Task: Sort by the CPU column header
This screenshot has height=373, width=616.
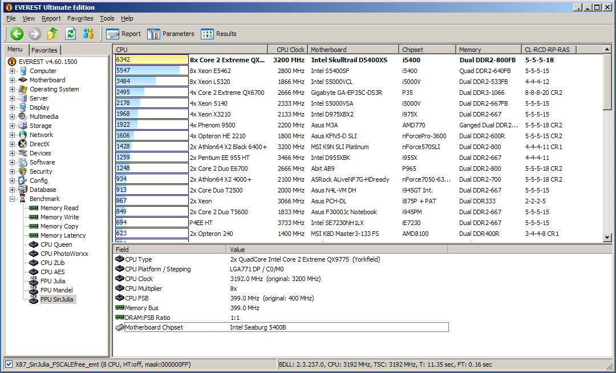Action: tap(191, 50)
